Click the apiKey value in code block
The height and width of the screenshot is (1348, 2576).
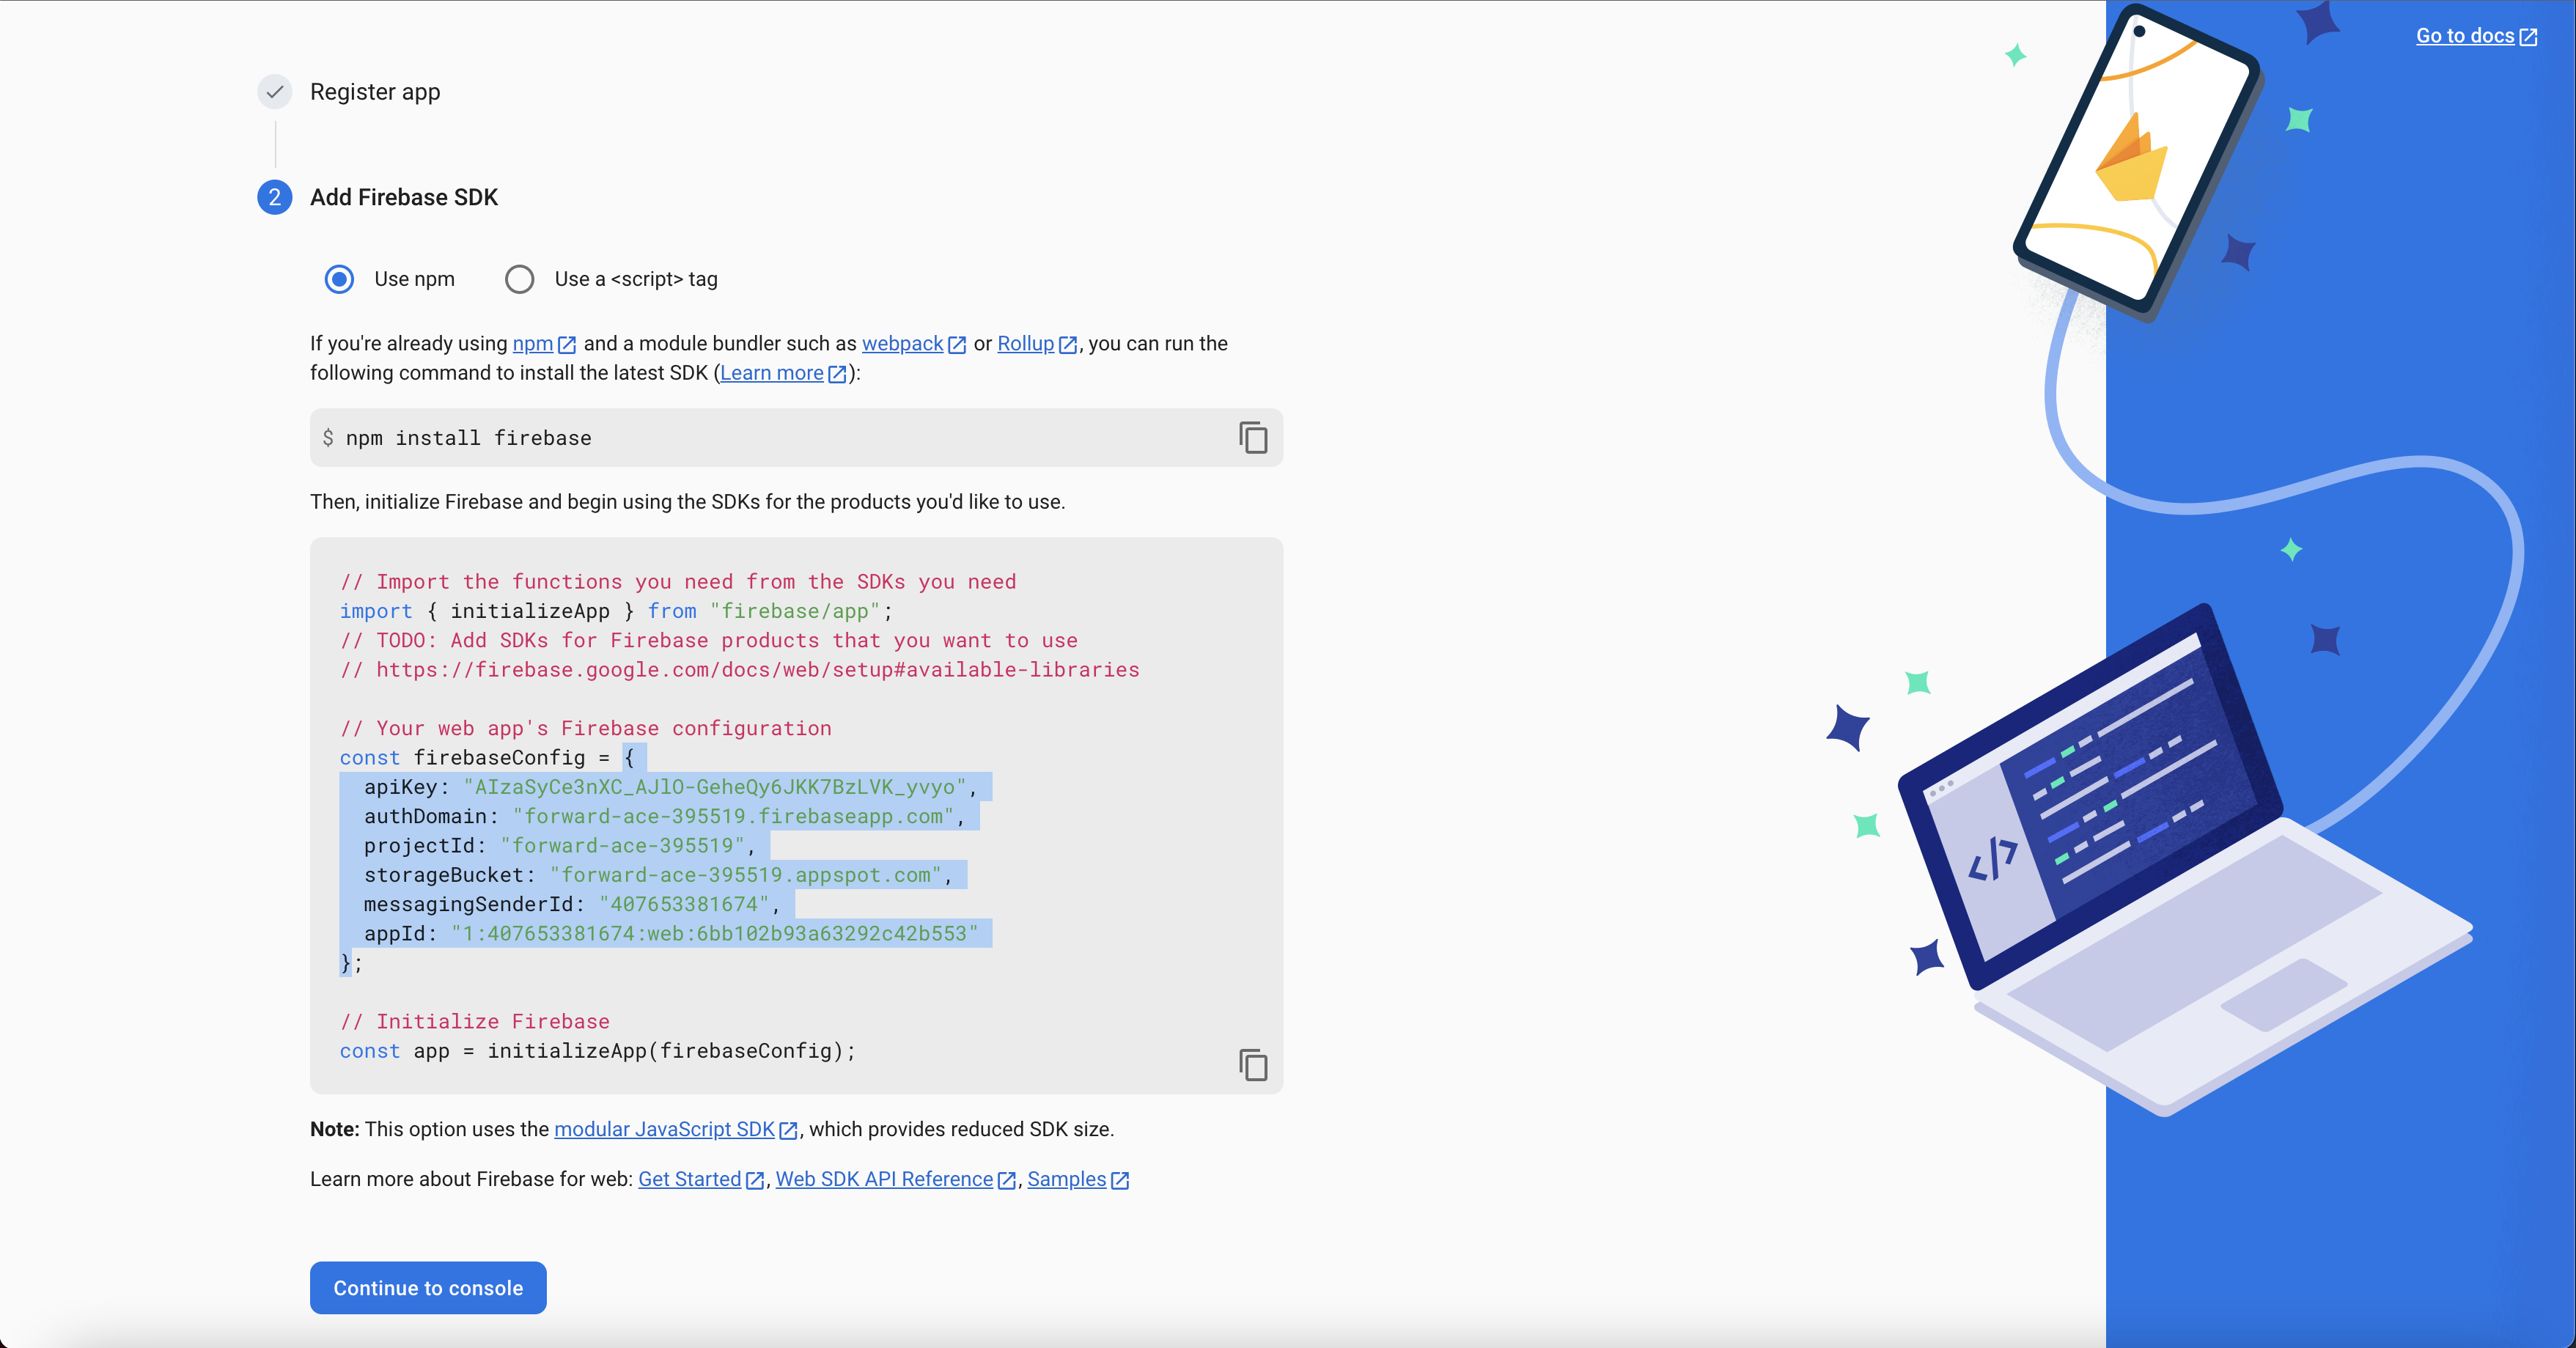point(714,787)
